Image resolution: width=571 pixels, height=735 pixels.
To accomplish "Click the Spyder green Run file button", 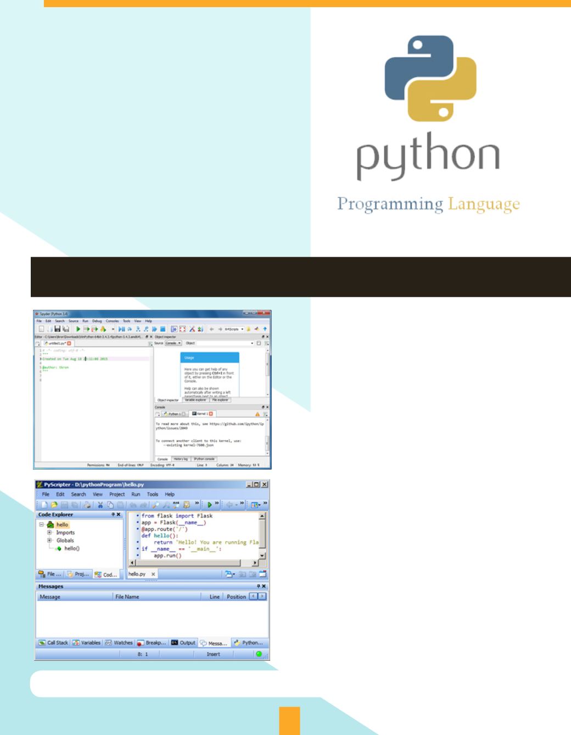I will point(78,328).
